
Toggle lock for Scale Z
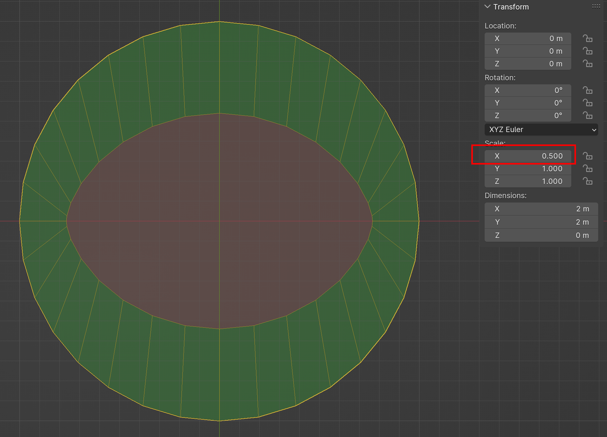click(x=588, y=182)
